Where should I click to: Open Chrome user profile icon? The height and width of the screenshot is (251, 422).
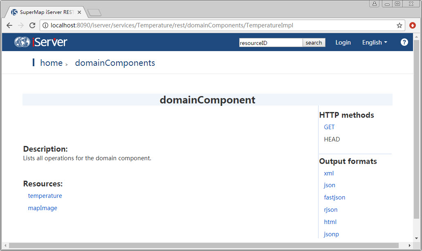(375, 4)
